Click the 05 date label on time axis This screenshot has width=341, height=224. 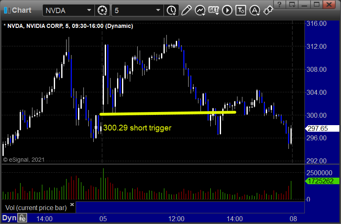click(x=103, y=219)
